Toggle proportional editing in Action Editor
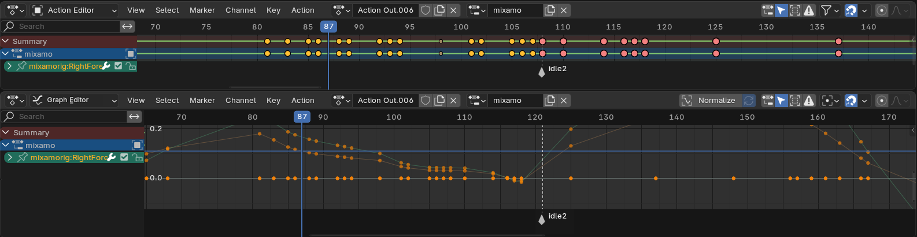Image resolution: width=917 pixels, height=237 pixels. tap(881, 10)
